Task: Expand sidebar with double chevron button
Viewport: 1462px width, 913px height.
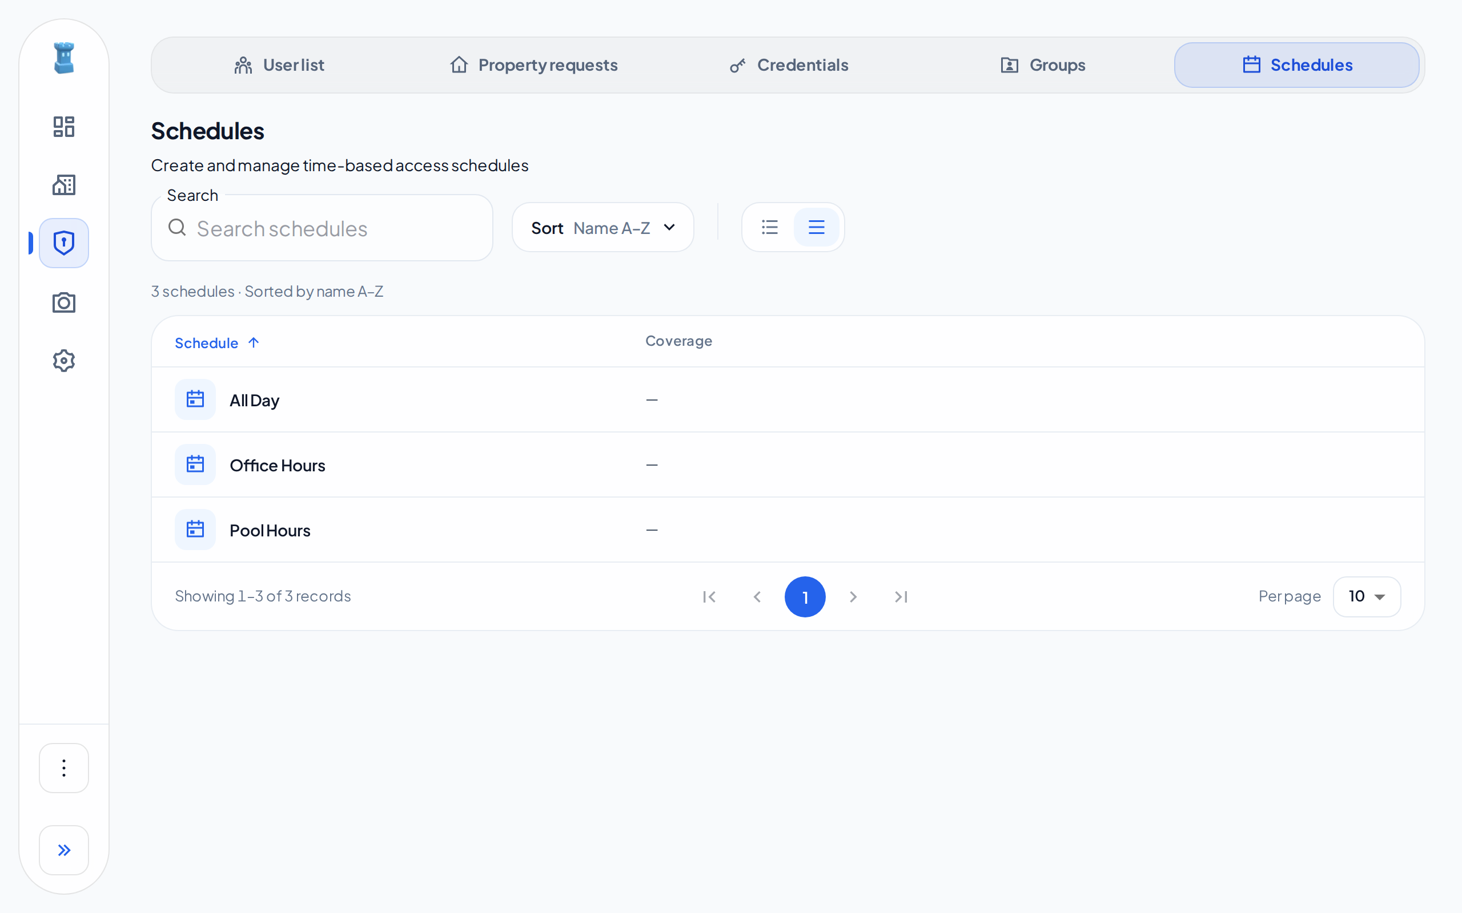Action: [64, 850]
